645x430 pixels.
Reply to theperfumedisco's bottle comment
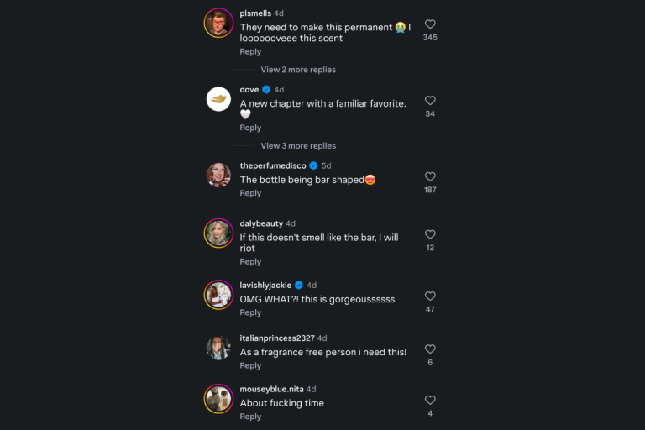pyautogui.click(x=250, y=193)
